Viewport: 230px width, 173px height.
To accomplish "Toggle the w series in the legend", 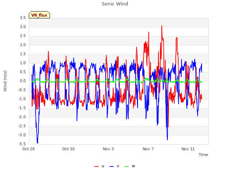I will [130, 166].
